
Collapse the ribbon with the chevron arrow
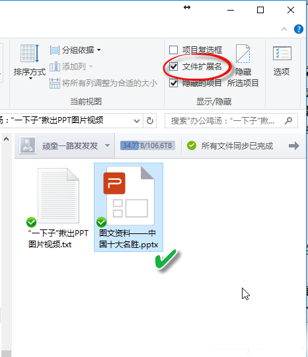coord(284,29)
